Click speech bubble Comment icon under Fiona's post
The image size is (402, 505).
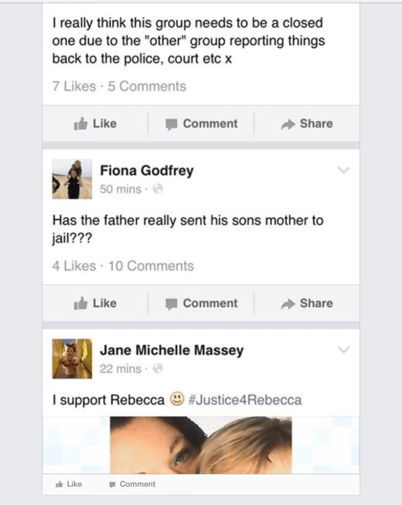pyautogui.click(x=172, y=304)
